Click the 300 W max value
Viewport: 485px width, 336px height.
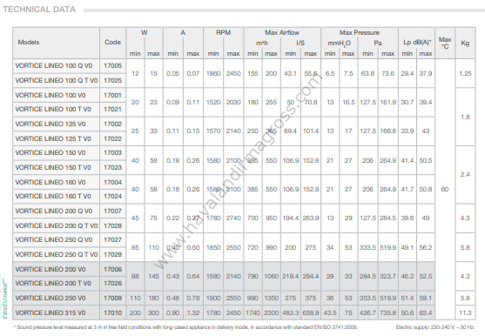coord(153,312)
